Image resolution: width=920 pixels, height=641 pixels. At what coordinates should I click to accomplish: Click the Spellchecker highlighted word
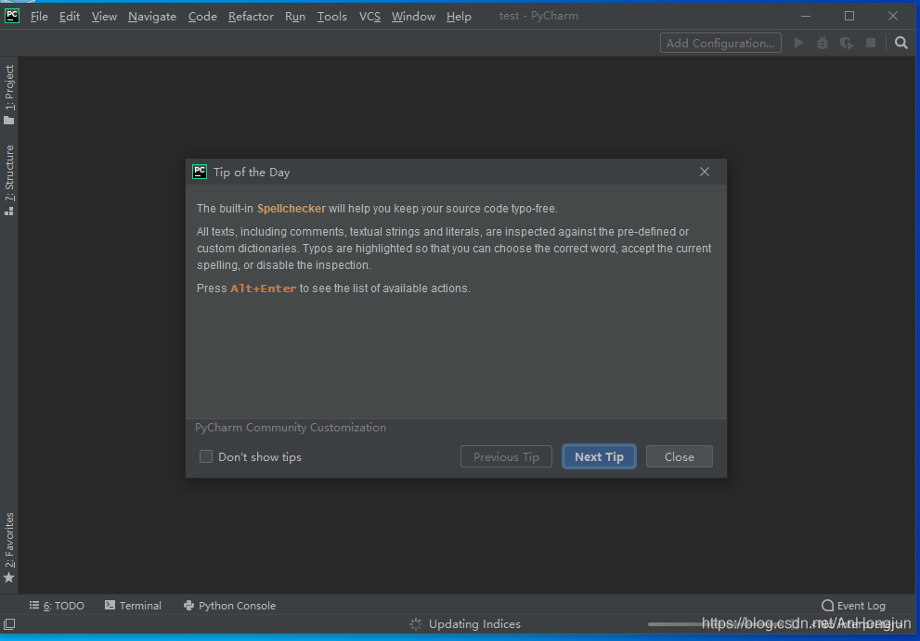tap(291, 208)
